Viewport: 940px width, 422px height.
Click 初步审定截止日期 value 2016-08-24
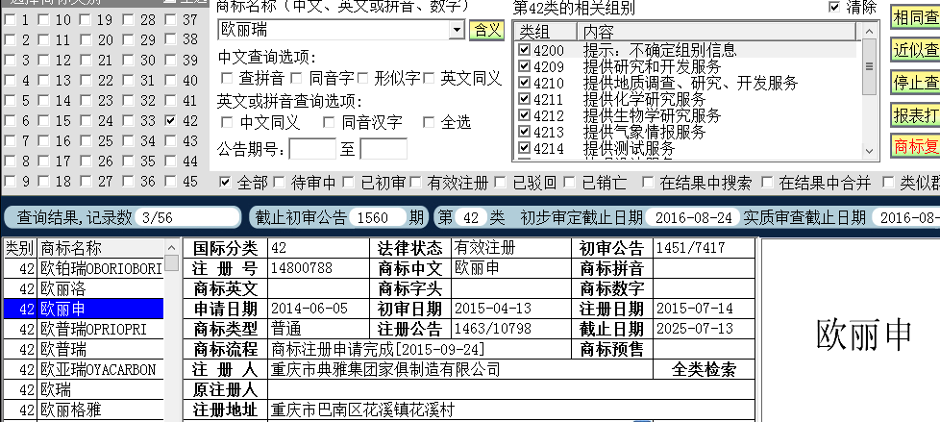694,217
